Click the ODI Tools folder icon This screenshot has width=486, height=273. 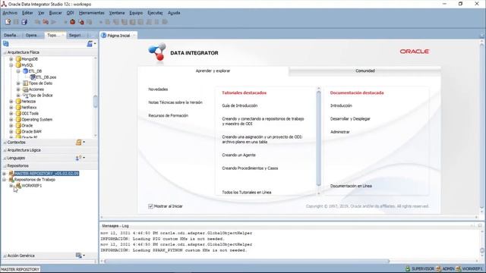[x=18, y=113]
